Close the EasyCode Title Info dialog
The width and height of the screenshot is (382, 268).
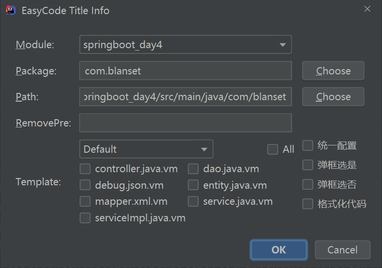[366, 8]
